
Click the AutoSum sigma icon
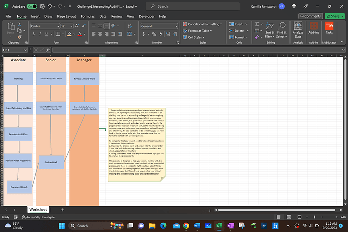coord(257,24)
